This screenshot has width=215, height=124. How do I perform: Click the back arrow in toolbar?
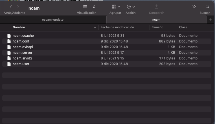[11, 7]
